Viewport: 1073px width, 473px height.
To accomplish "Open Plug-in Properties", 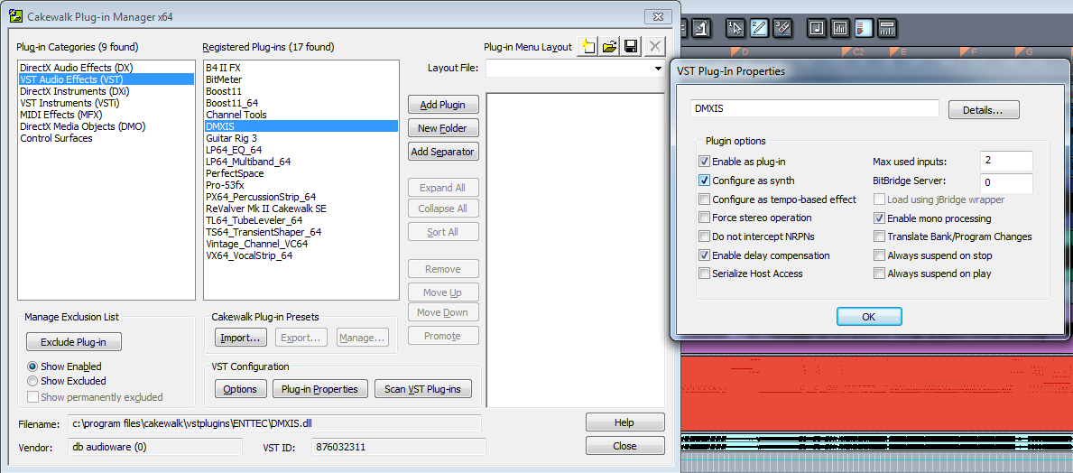I will point(320,389).
